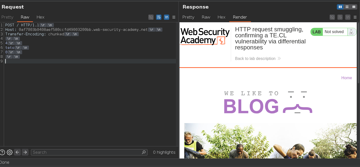360x167 pixels.
Task: Click the lab flask icon
Action: pyautogui.click(x=351, y=32)
